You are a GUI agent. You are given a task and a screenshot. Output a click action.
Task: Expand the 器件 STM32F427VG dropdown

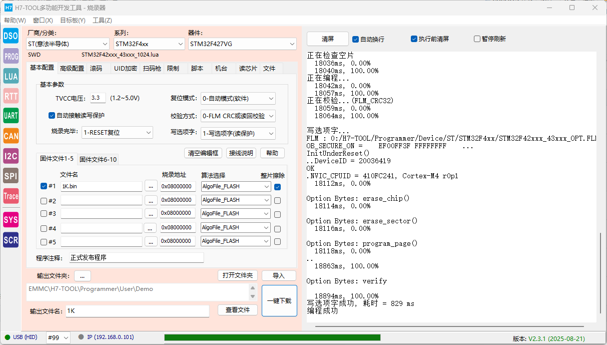coord(242,44)
